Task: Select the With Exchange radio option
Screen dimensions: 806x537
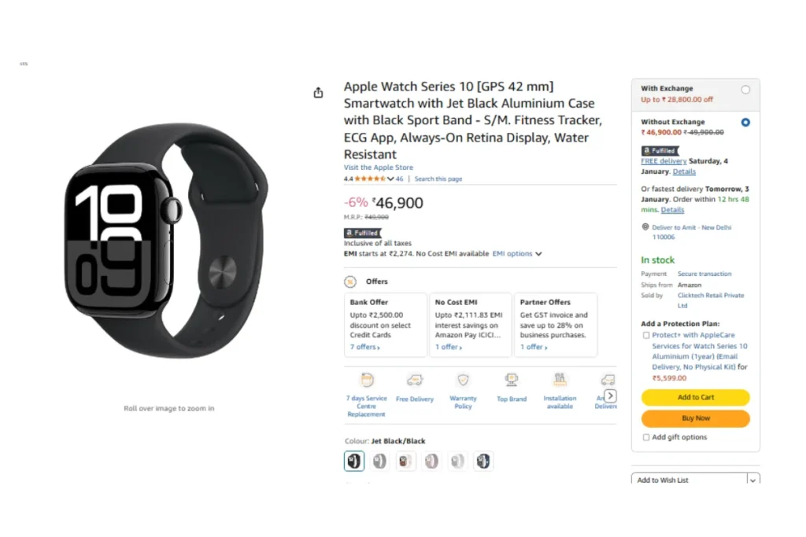Action: pyautogui.click(x=745, y=90)
